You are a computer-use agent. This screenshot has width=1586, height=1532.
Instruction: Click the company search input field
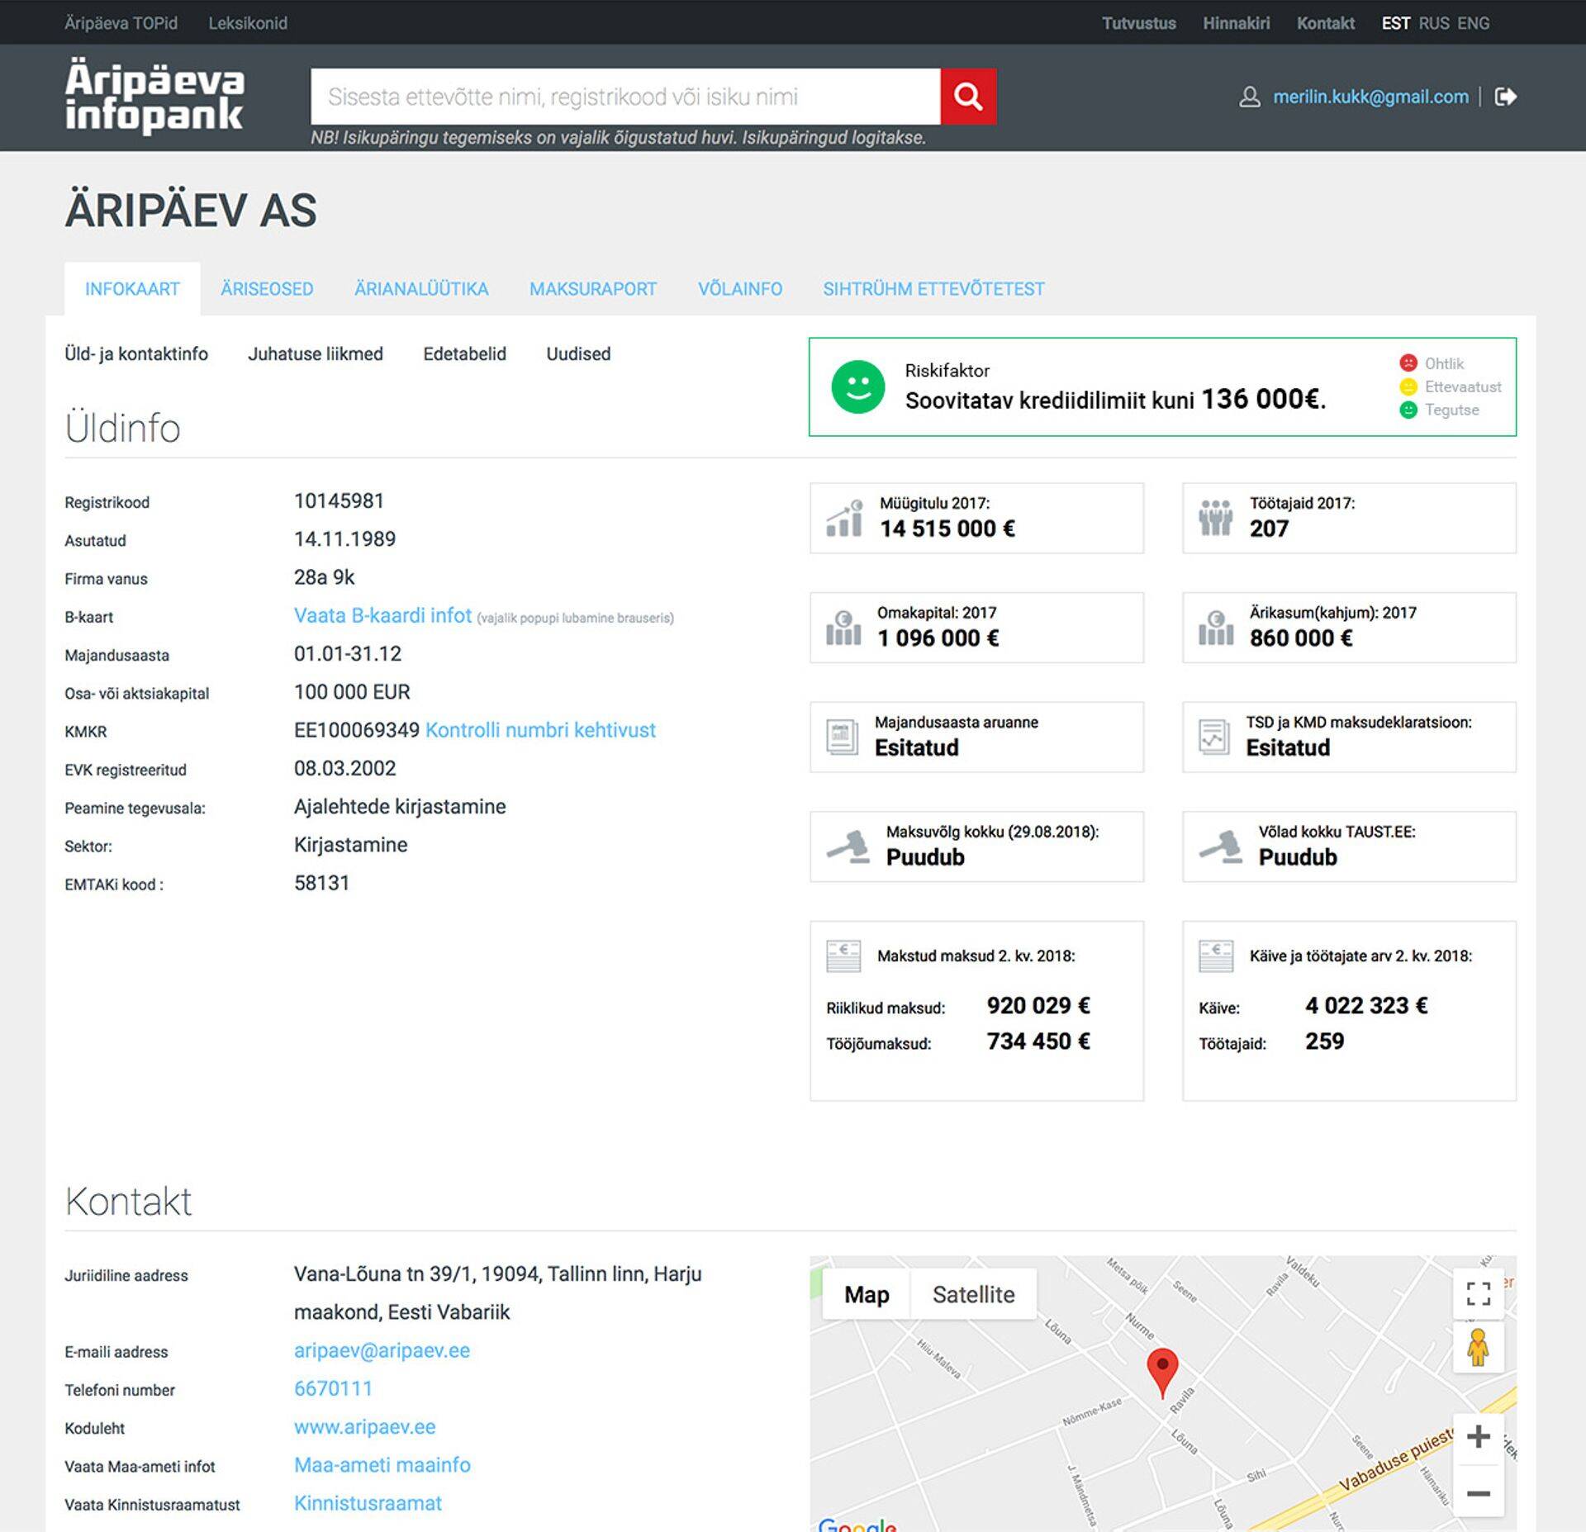(624, 97)
